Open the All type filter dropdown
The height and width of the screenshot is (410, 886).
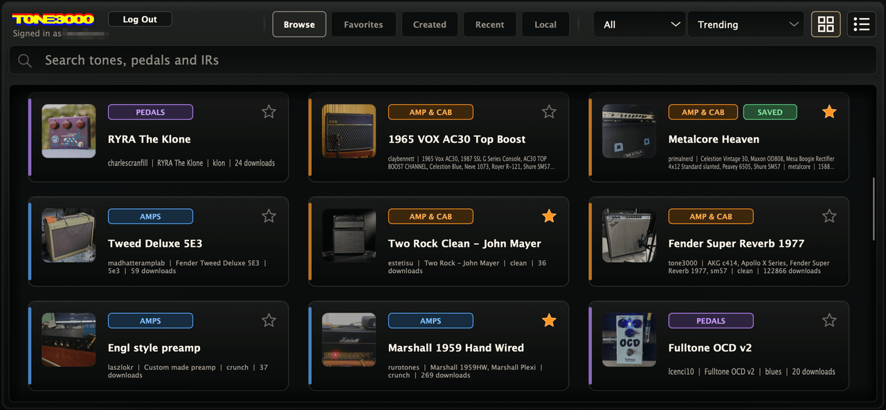coord(640,24)
